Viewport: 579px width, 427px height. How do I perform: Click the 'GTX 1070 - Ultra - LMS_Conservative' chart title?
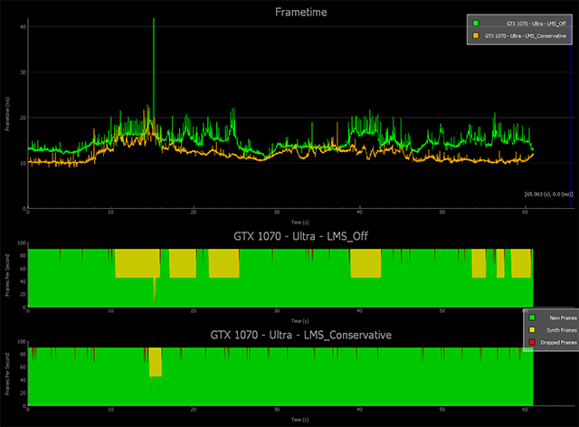[x=301, y=335]
